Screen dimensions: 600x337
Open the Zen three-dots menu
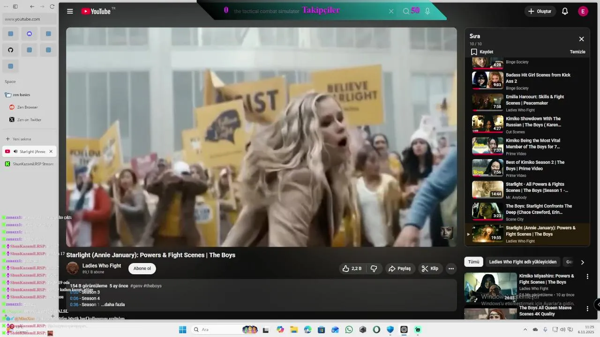(6, 7)
